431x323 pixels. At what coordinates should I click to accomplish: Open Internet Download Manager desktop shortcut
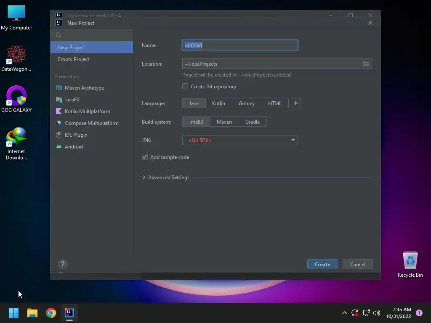tap(16, 143)
